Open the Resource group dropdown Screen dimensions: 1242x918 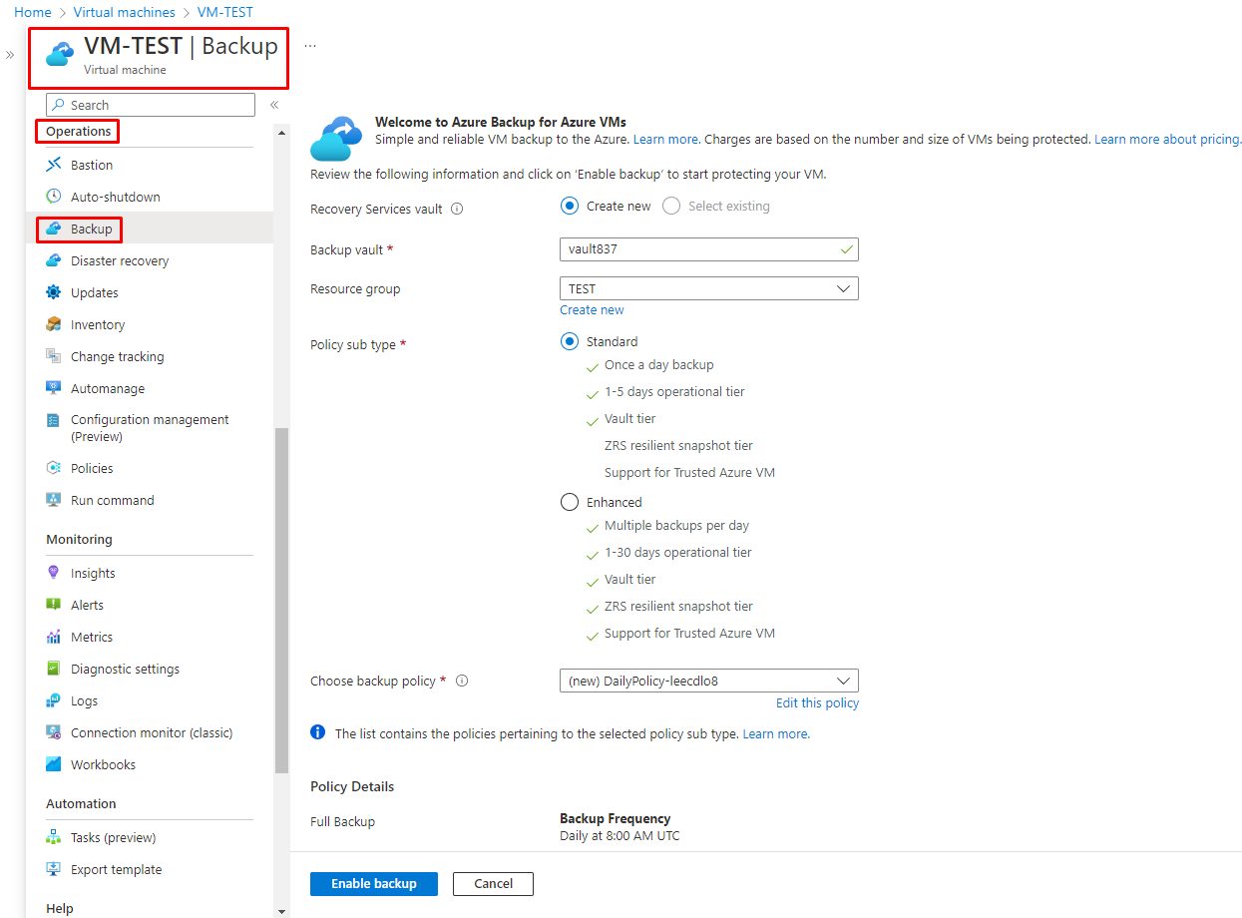pyautogui.click(x=709, y=289)
